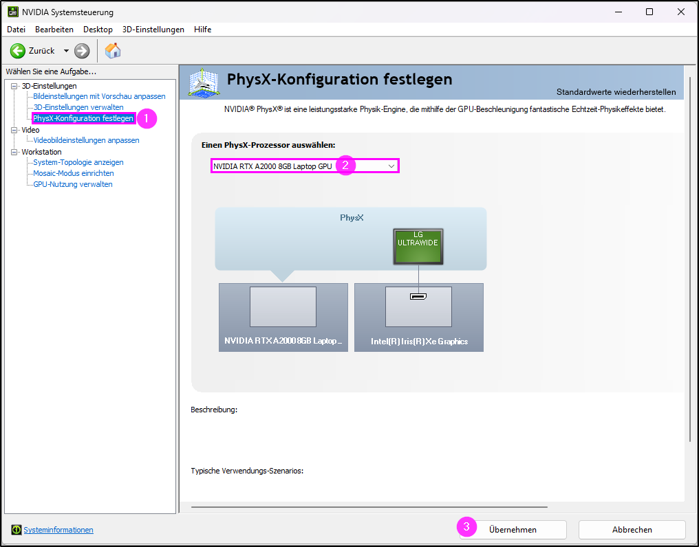
Task: Open the Desktop menu in menu bar
Action: coord(98,30)
